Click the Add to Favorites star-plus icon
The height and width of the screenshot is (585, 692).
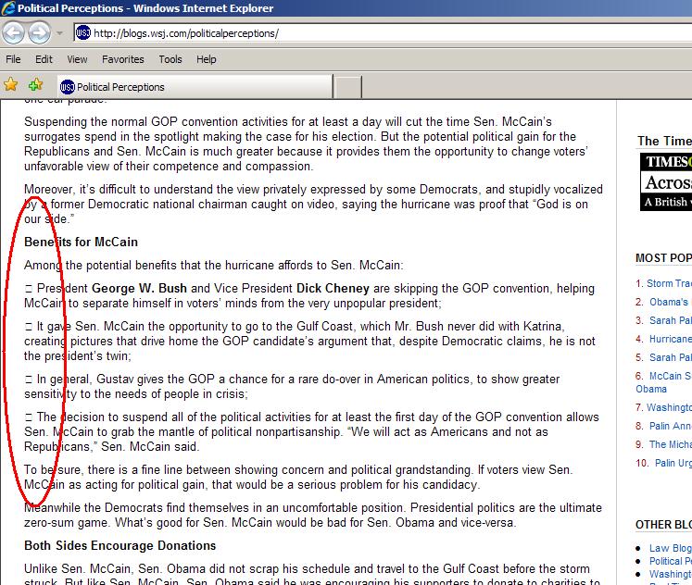35,84
